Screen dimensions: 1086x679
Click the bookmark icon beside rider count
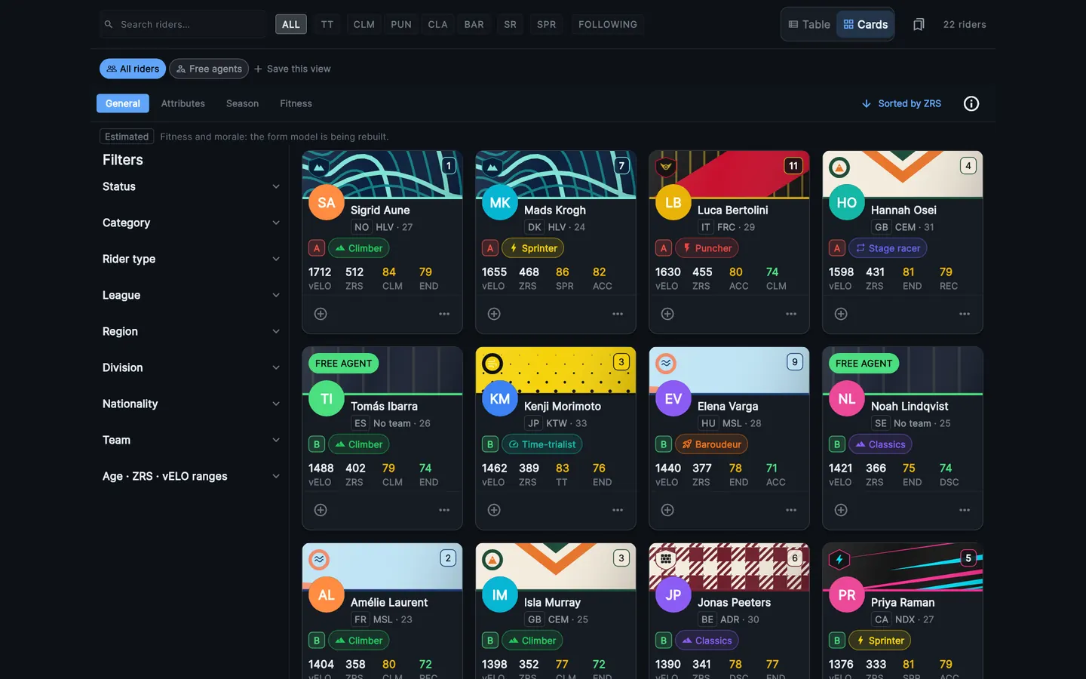[919, 25]
